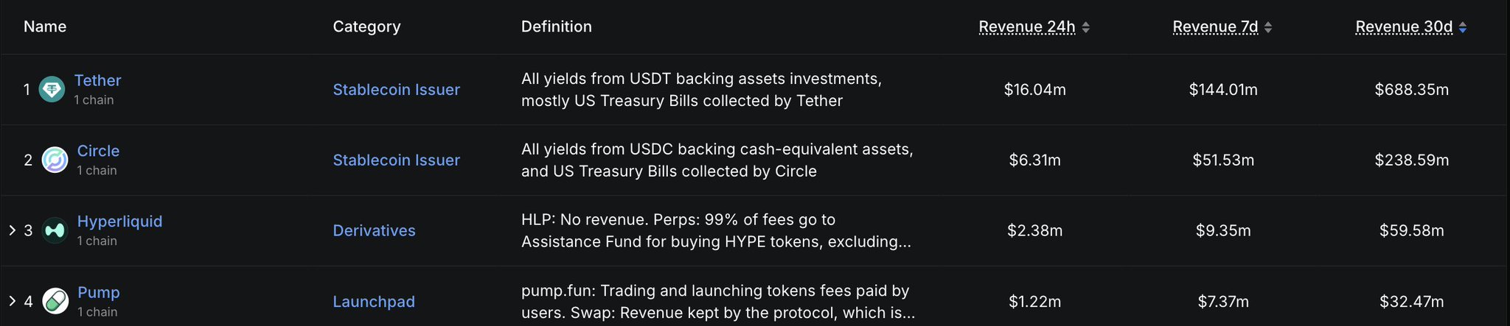
Task: Open the Pump protocol link
Action: tap(98, 292)
